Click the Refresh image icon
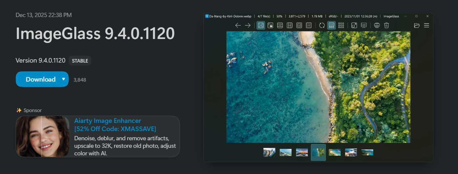Viewport: 458px width, 174px height. 322,25
